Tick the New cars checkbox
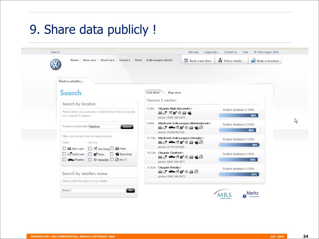Image resolution: width=319 pixels, height=239 pixels. point(64,148)
